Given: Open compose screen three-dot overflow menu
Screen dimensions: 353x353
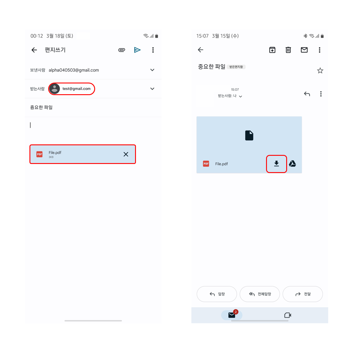Looking at the screenshot, I should pyautogui.click(x=153, y=50).
